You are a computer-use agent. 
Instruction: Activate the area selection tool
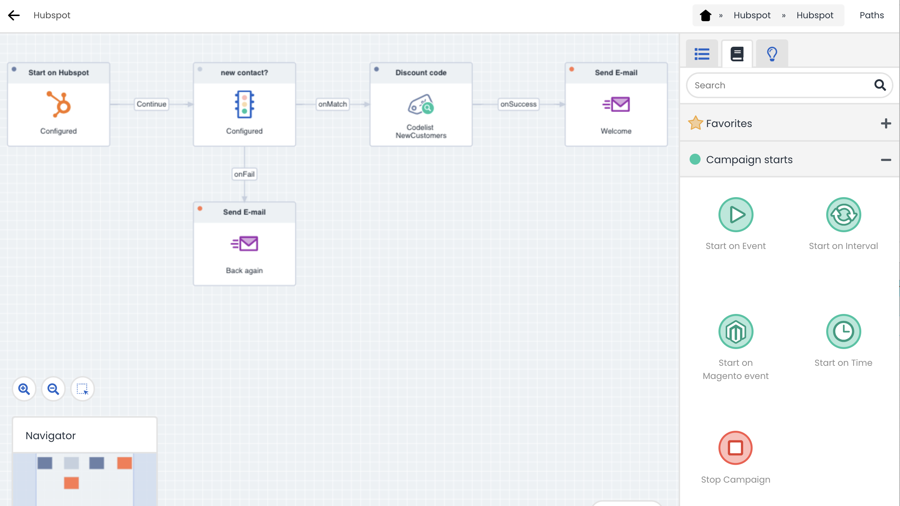pos(83,389)
